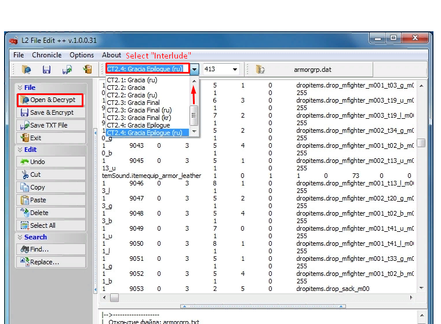The image size is (441, 324).
Task: Click the Select All button
Action: coord(51,225)
